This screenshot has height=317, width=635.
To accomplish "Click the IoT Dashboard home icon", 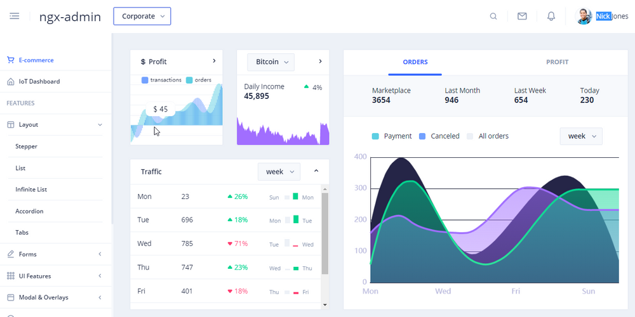I will pyautogui.click(x=11, y=82).
